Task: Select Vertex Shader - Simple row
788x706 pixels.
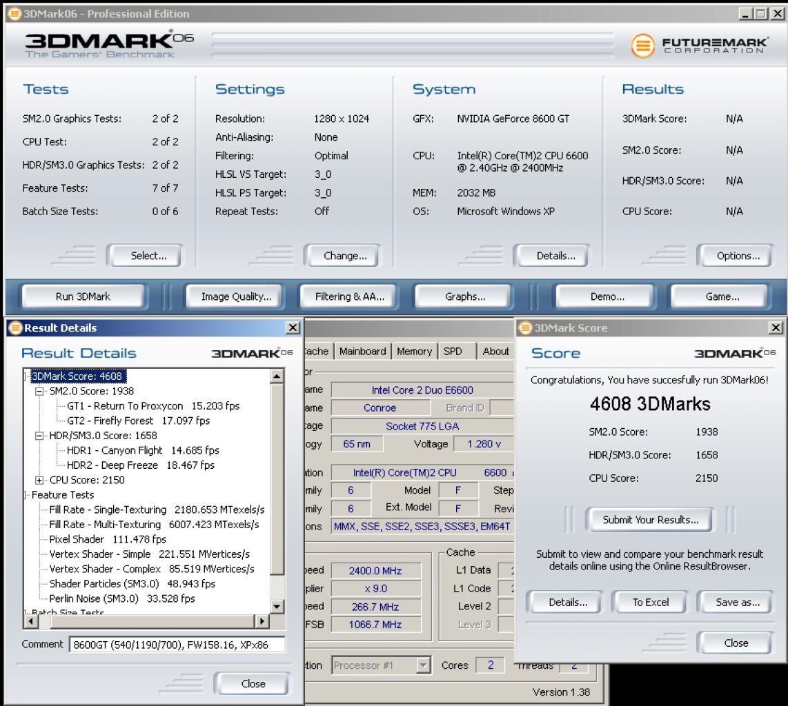Action: [149, 554]
